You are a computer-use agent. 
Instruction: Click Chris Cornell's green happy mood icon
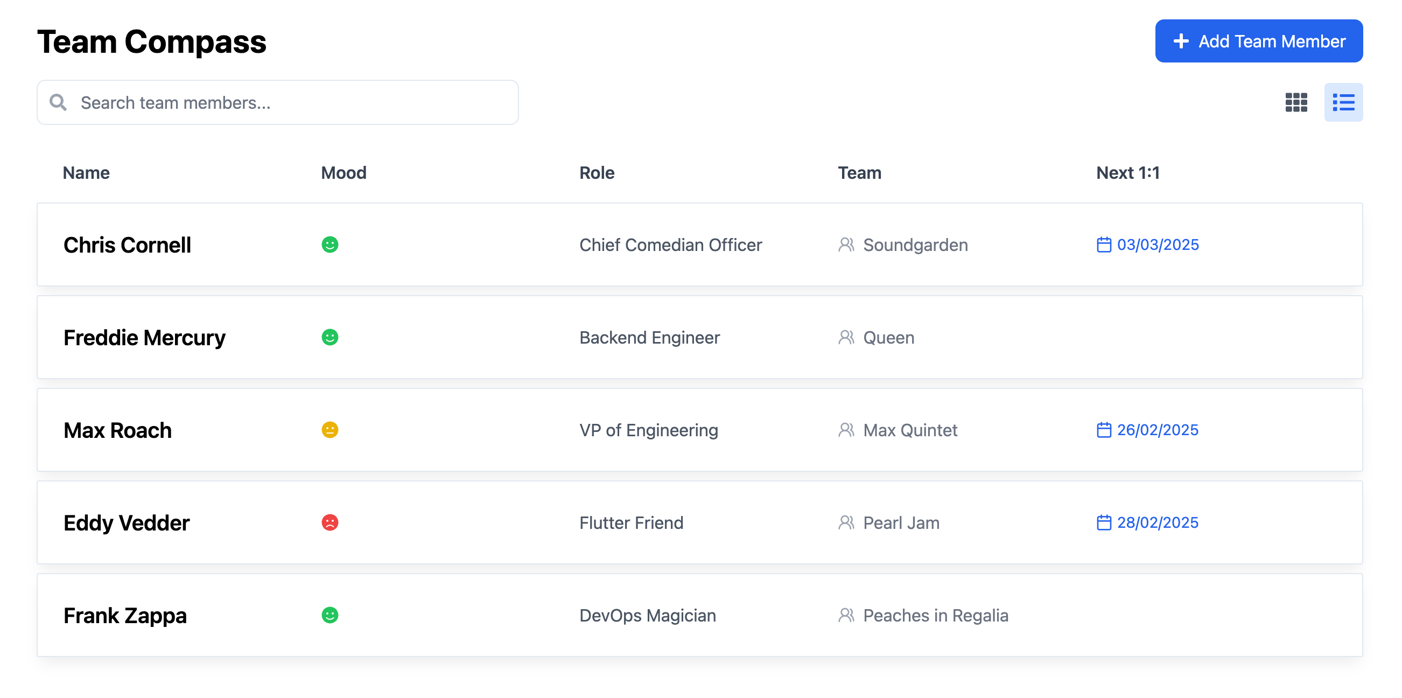pyautogui.click(x=330, y=245)
